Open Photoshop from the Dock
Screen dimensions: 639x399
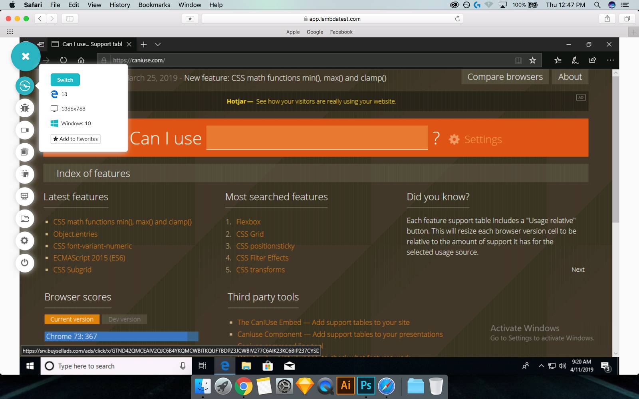click(x=366, y=386)
